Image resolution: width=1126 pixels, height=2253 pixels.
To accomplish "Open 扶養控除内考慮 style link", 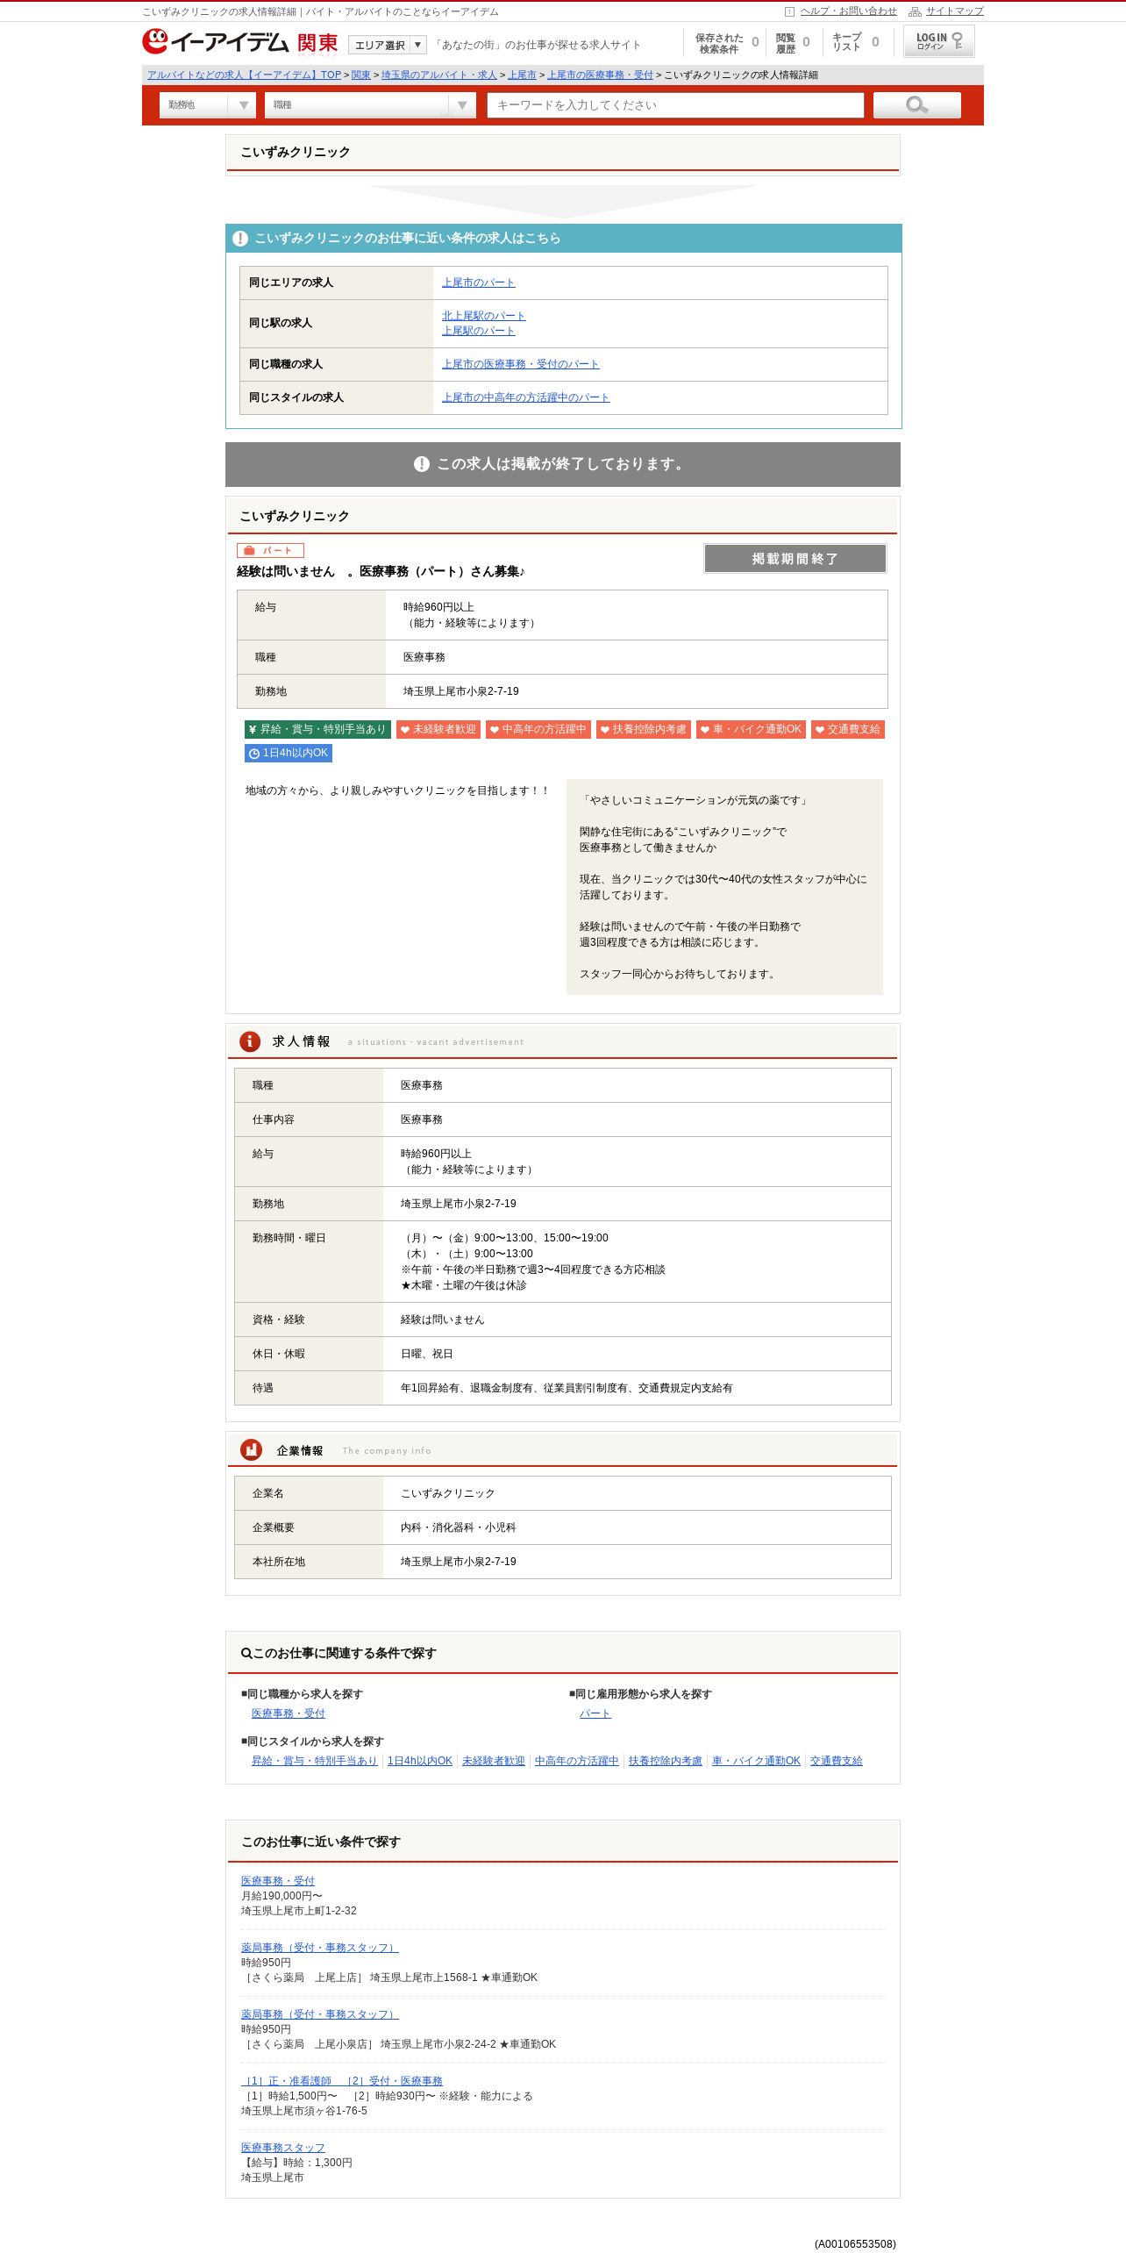I will click(666, 1761).
